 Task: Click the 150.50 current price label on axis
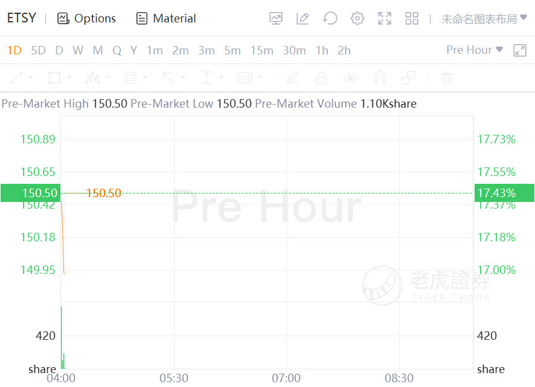(x=30, y=193)
